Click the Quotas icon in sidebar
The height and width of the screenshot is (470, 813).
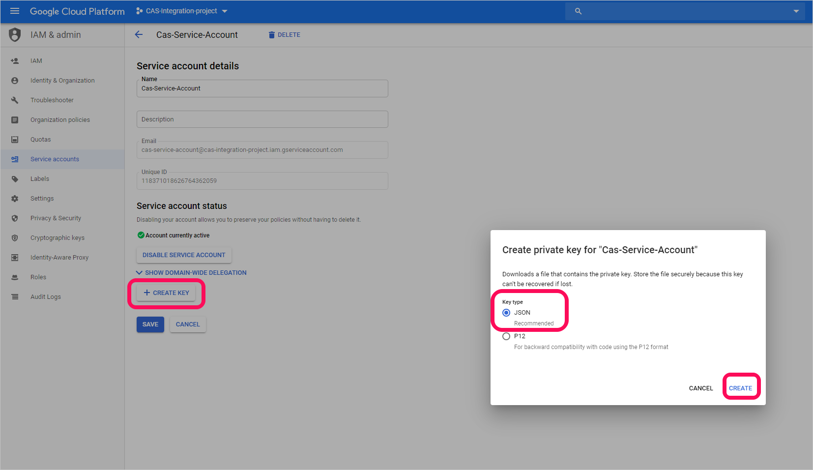coord(15,140)
